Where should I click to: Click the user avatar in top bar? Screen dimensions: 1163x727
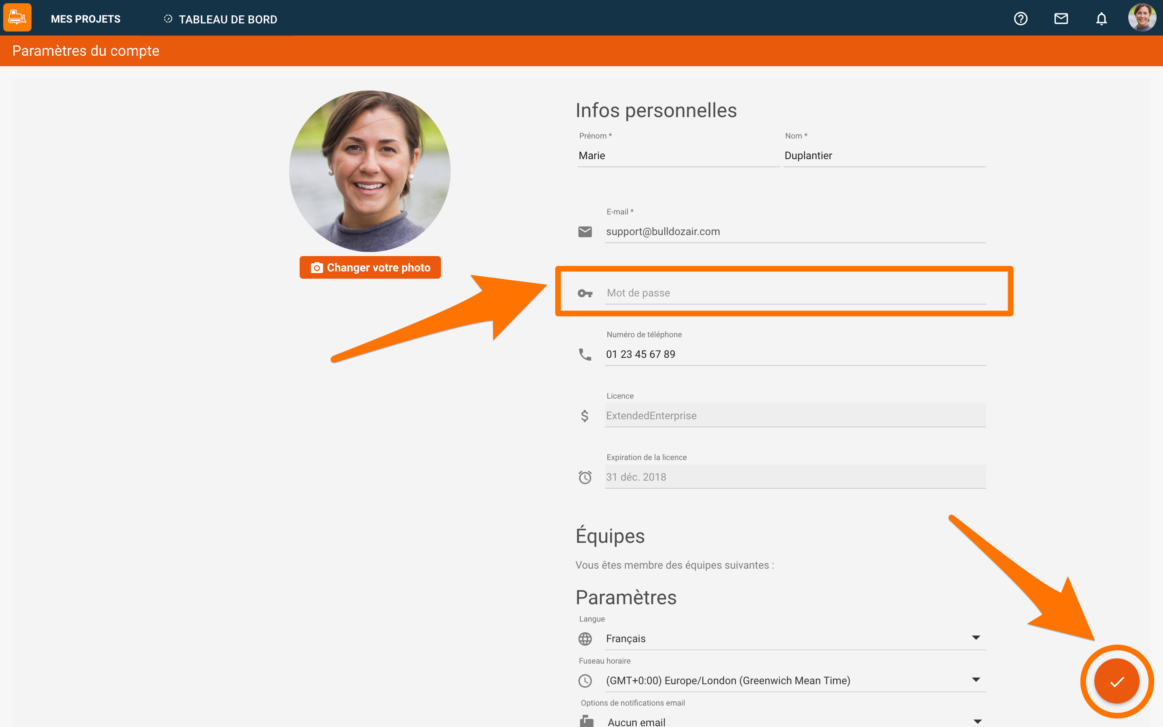coord(1142,18)
